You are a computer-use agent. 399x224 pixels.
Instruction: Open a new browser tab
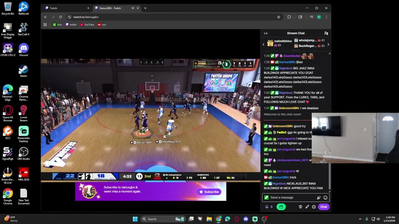pos(145,8)
